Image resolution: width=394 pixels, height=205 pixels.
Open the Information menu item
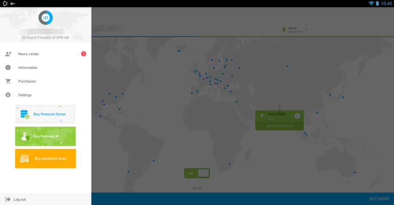tap(45, 68)
